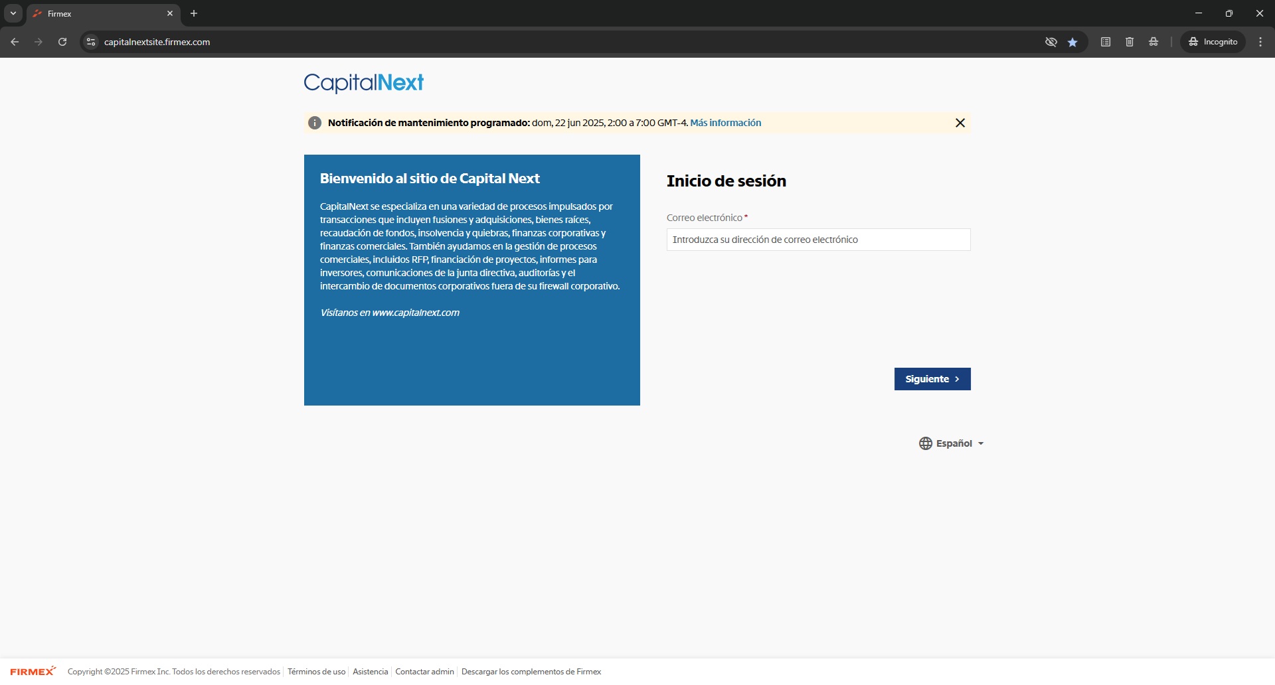Screen dimensions: 1275x685
Task: Click the CapitalNext logo
Action: 363,82
